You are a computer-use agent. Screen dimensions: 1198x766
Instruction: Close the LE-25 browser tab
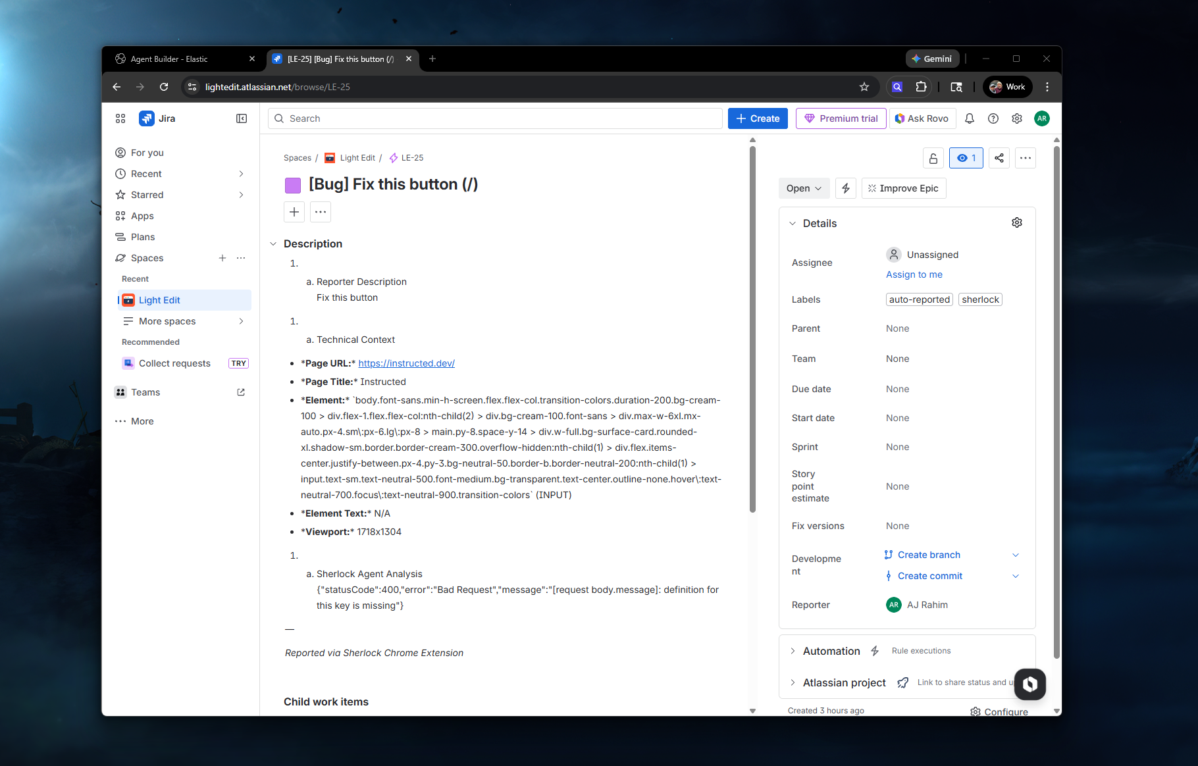pyautogui.click(x=409, y=59)
